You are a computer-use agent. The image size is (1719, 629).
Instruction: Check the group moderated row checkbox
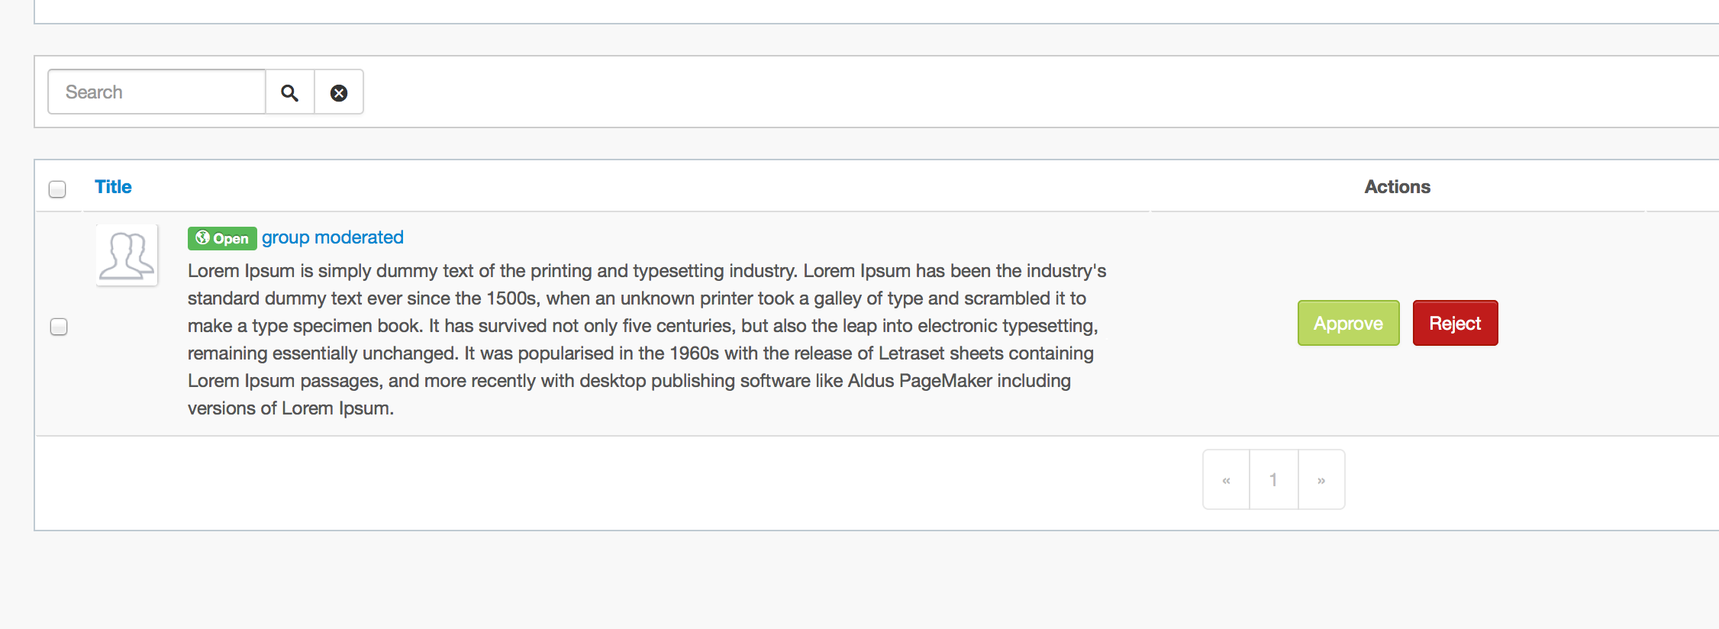59,327
